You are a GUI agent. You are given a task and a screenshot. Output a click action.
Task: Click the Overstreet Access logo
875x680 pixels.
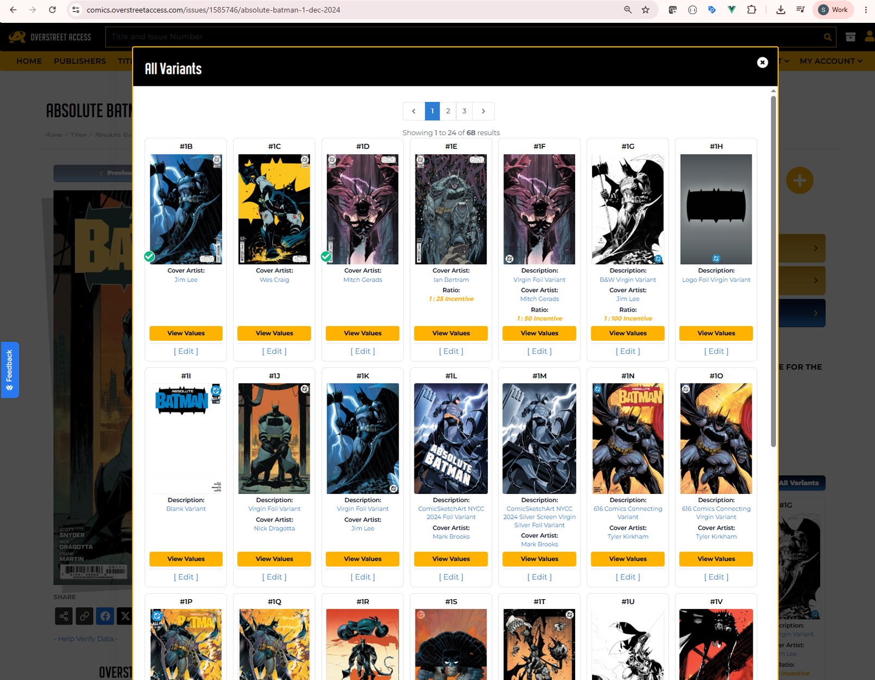[x=50, y=37]
